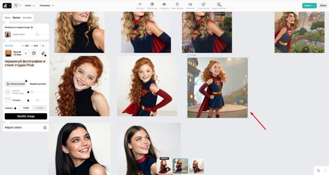Select the Pixar-style superhero girl image
The height and width of the screenshot is (175, 329).
point(218,88)
